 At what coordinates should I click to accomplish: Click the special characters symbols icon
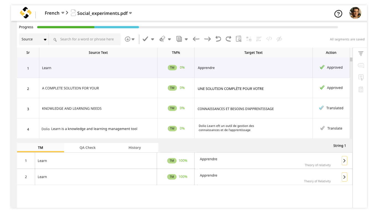(x=249, y=39)
